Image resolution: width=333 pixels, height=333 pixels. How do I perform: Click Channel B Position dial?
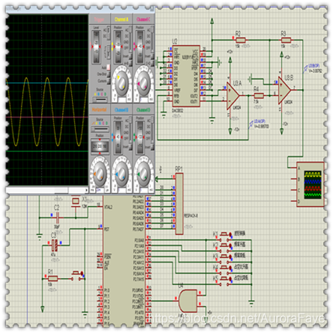[118, 137]
